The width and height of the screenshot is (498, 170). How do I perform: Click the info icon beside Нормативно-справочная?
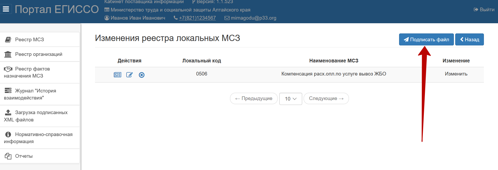[8, 134]
